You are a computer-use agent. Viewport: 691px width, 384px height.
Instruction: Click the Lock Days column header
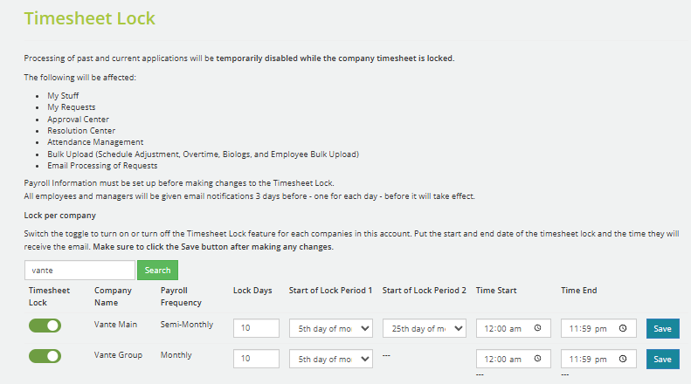[x=252, y=291]
